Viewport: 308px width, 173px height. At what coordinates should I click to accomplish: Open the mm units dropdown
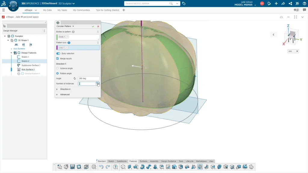click(x=293, y=51)
